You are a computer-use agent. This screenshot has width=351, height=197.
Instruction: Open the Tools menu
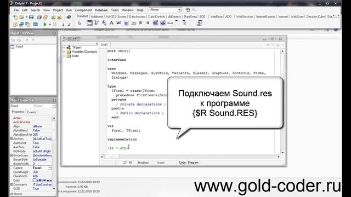click(115, 10)
